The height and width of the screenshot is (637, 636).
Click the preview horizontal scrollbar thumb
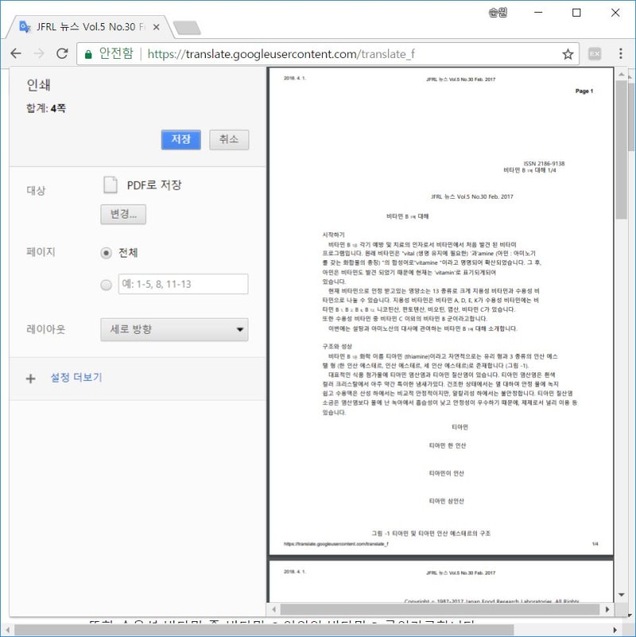point(440,609)
